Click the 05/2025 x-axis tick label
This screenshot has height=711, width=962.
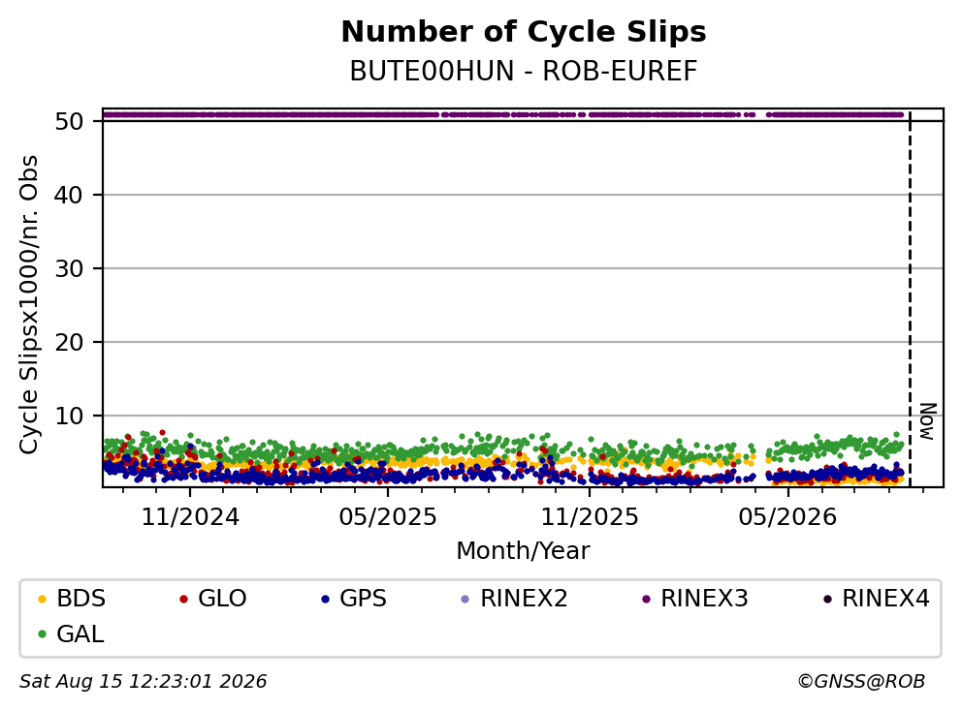click(388, 517)
